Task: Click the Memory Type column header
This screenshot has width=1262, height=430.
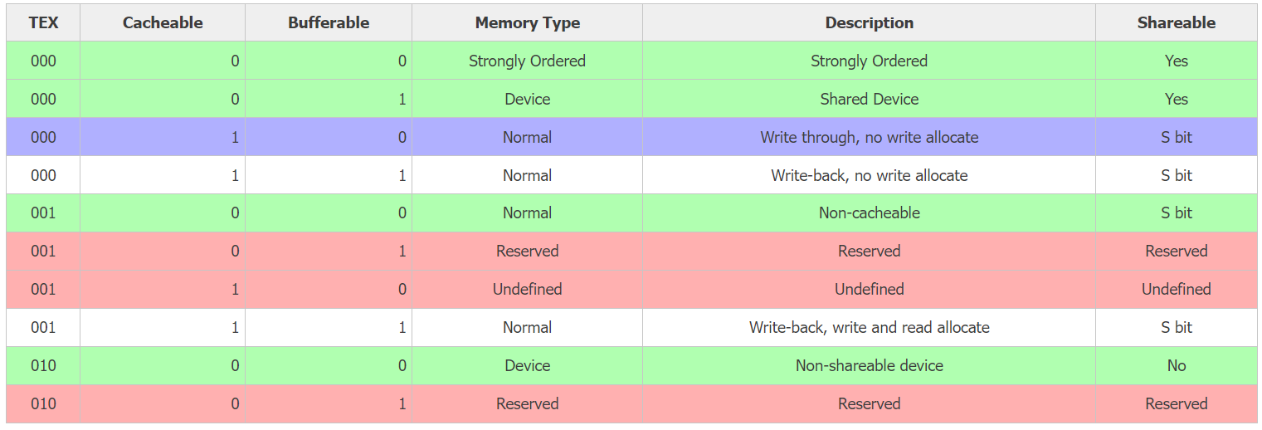Action: pyautogui.click(x=528, y=22)
